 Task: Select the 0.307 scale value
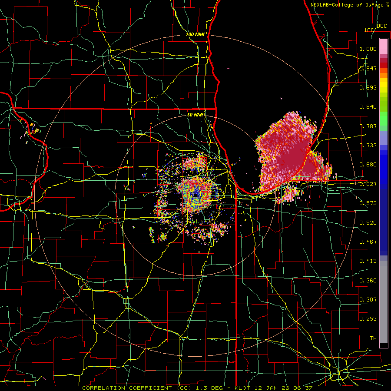[368, 299]
